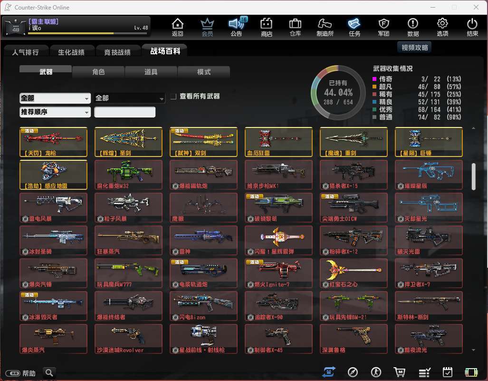Click the green 优秀 rarity swatch
488x381 pixels.
(x=375, y=109)
